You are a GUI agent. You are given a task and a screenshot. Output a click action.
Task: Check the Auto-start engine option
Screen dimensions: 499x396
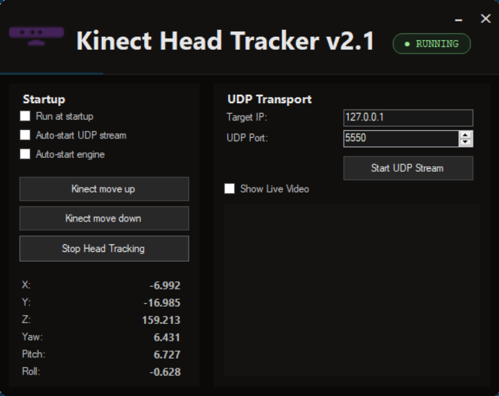point(26,154)
